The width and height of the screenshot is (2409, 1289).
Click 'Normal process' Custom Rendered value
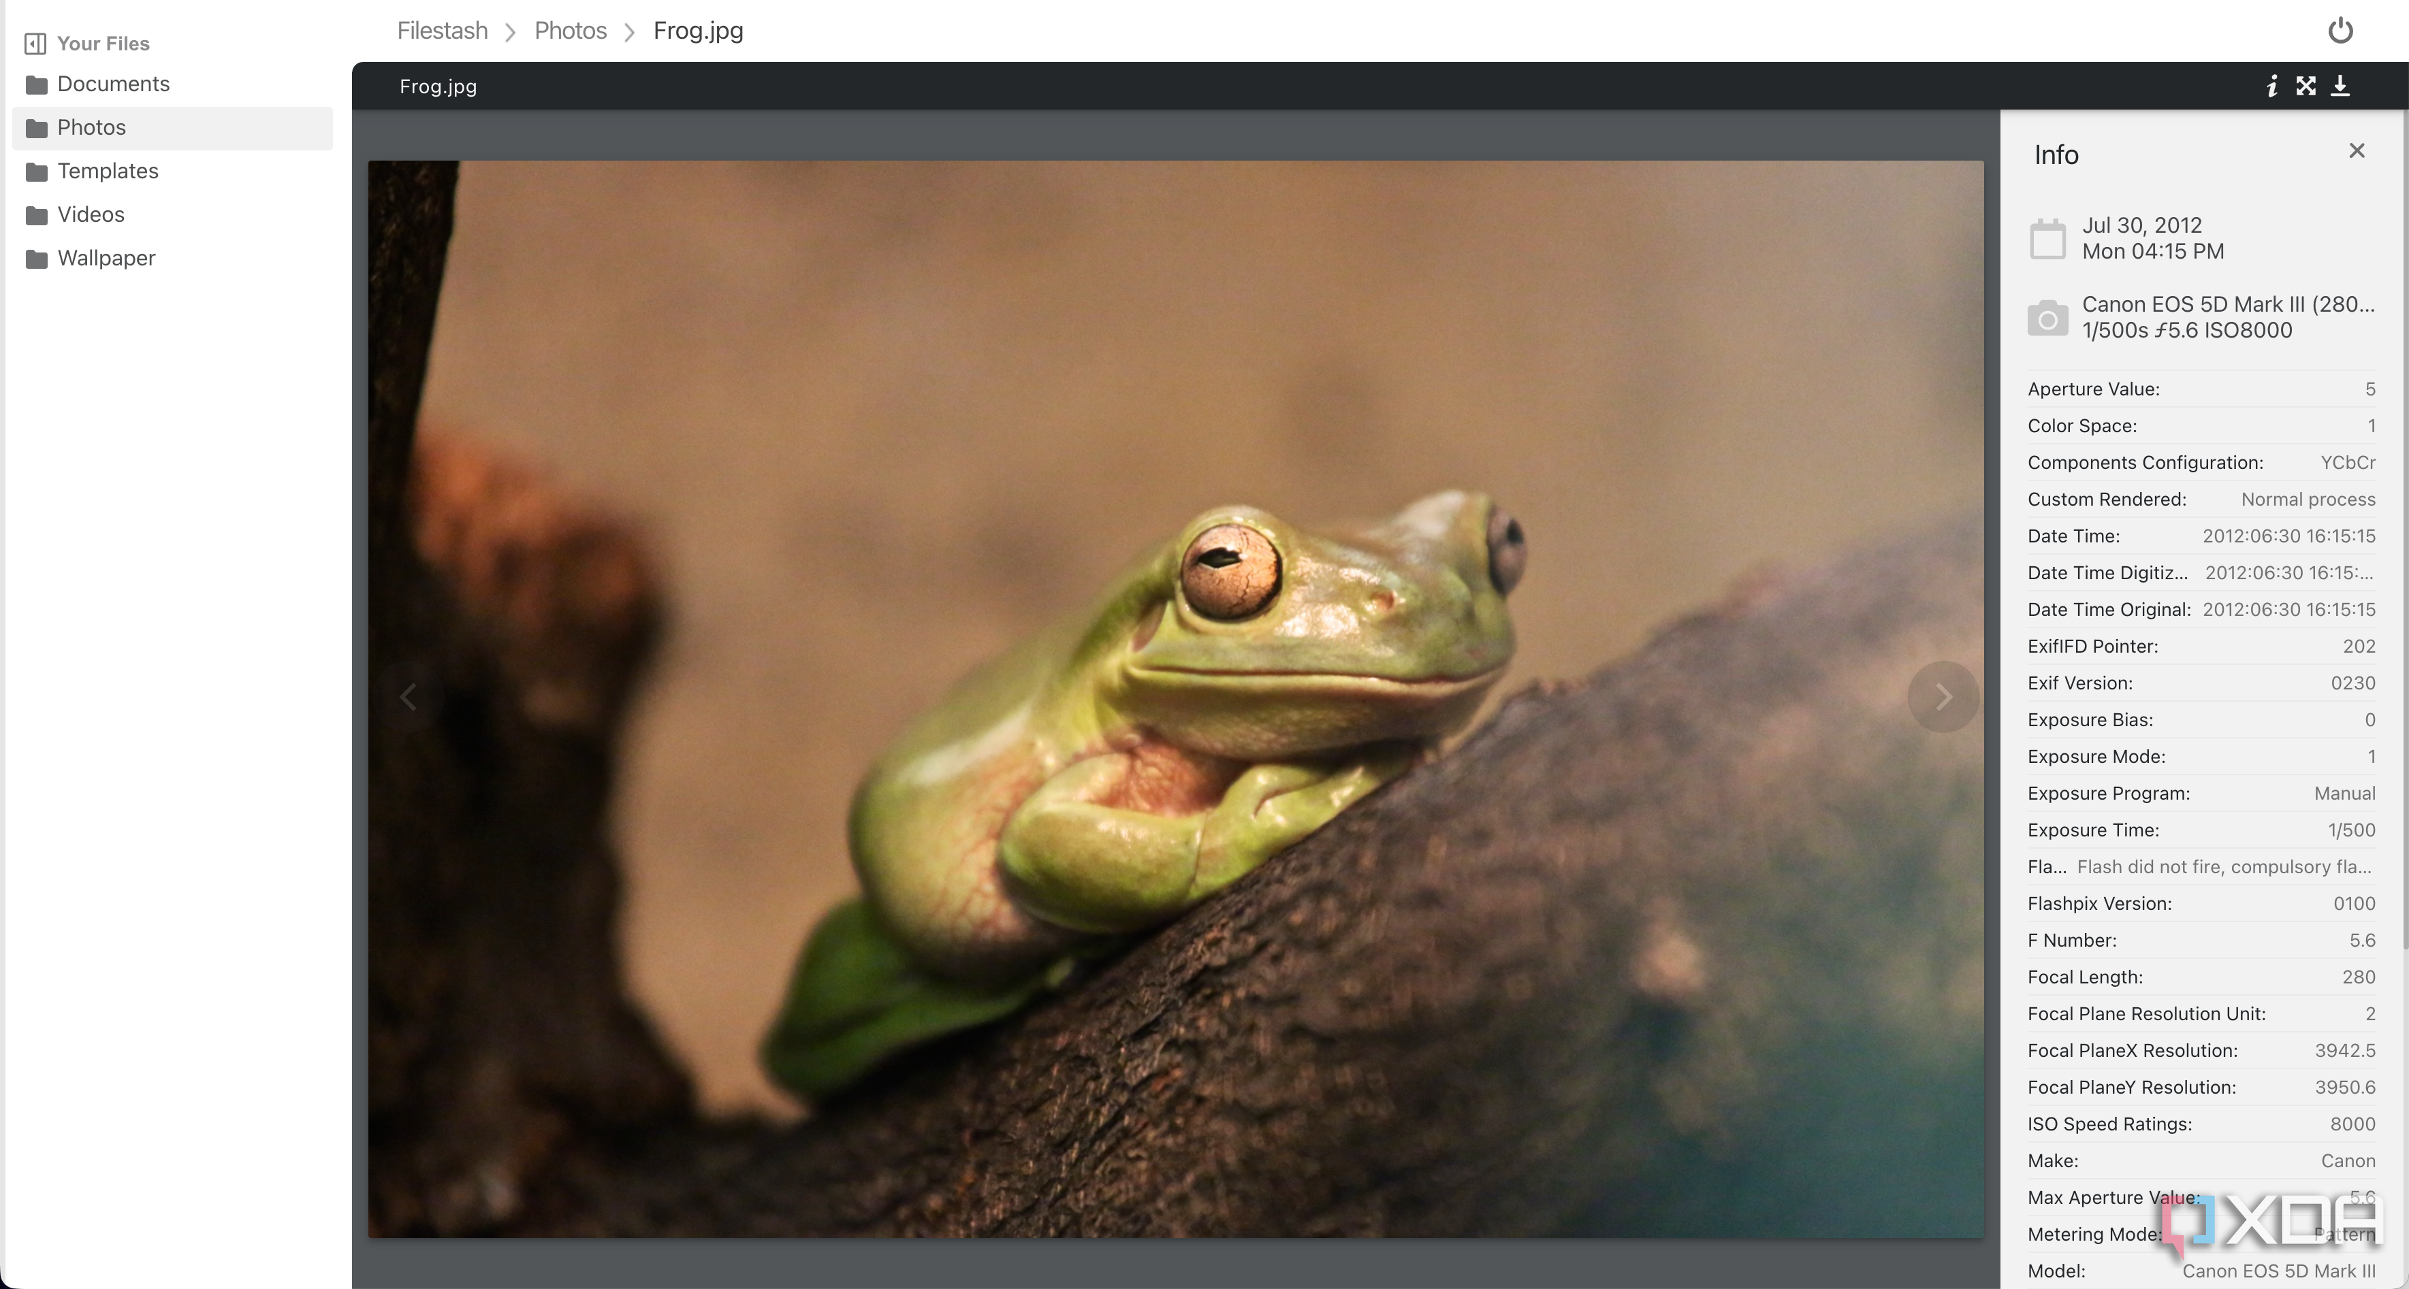(2307, 499)
